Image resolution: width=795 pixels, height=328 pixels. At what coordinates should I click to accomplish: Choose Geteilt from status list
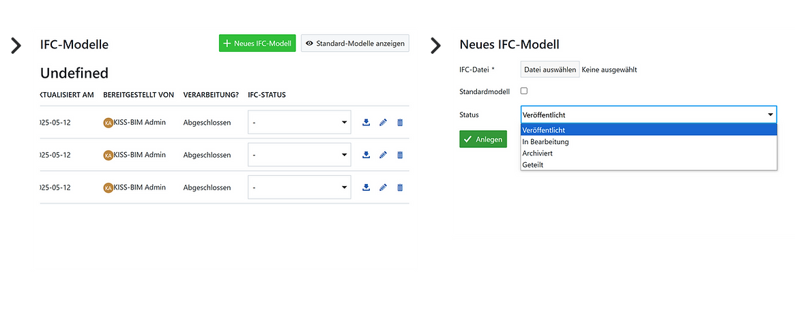click(x=648, y=165)
